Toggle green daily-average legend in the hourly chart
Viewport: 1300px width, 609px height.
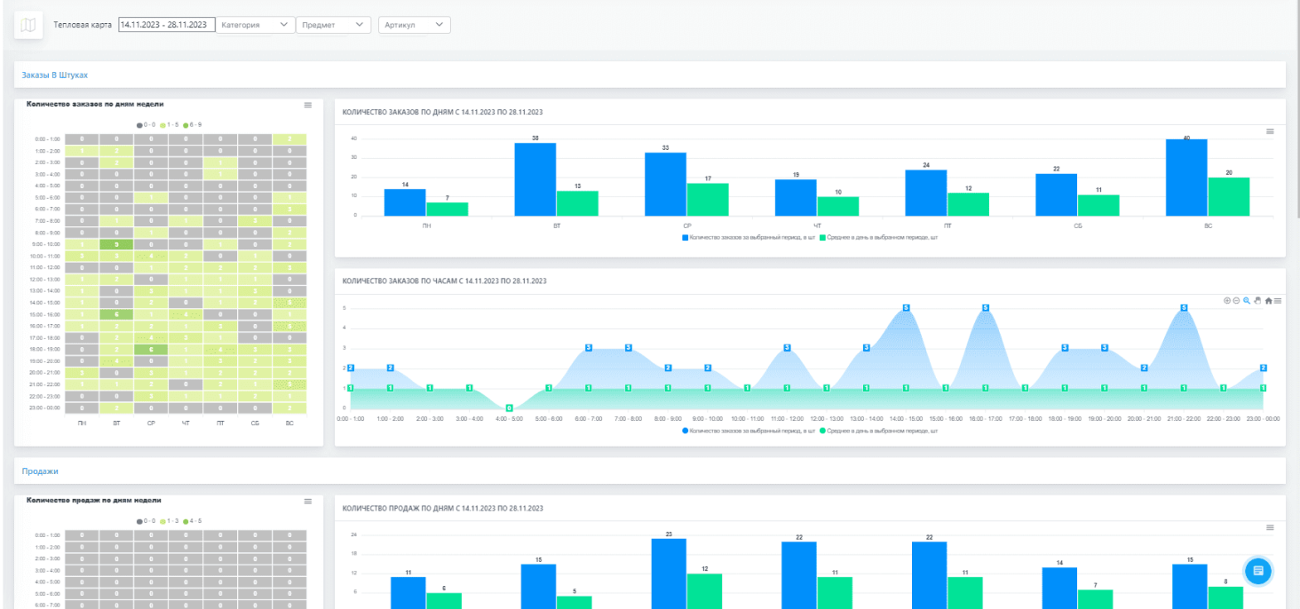click(878, 430)
